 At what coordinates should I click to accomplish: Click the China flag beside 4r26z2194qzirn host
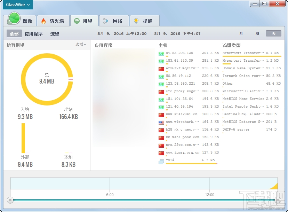161,69
